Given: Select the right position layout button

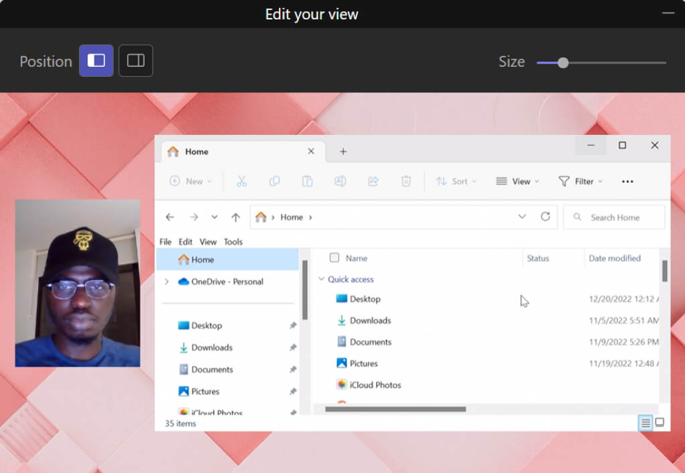Looking at the screenshot, I should click(136, 61).
